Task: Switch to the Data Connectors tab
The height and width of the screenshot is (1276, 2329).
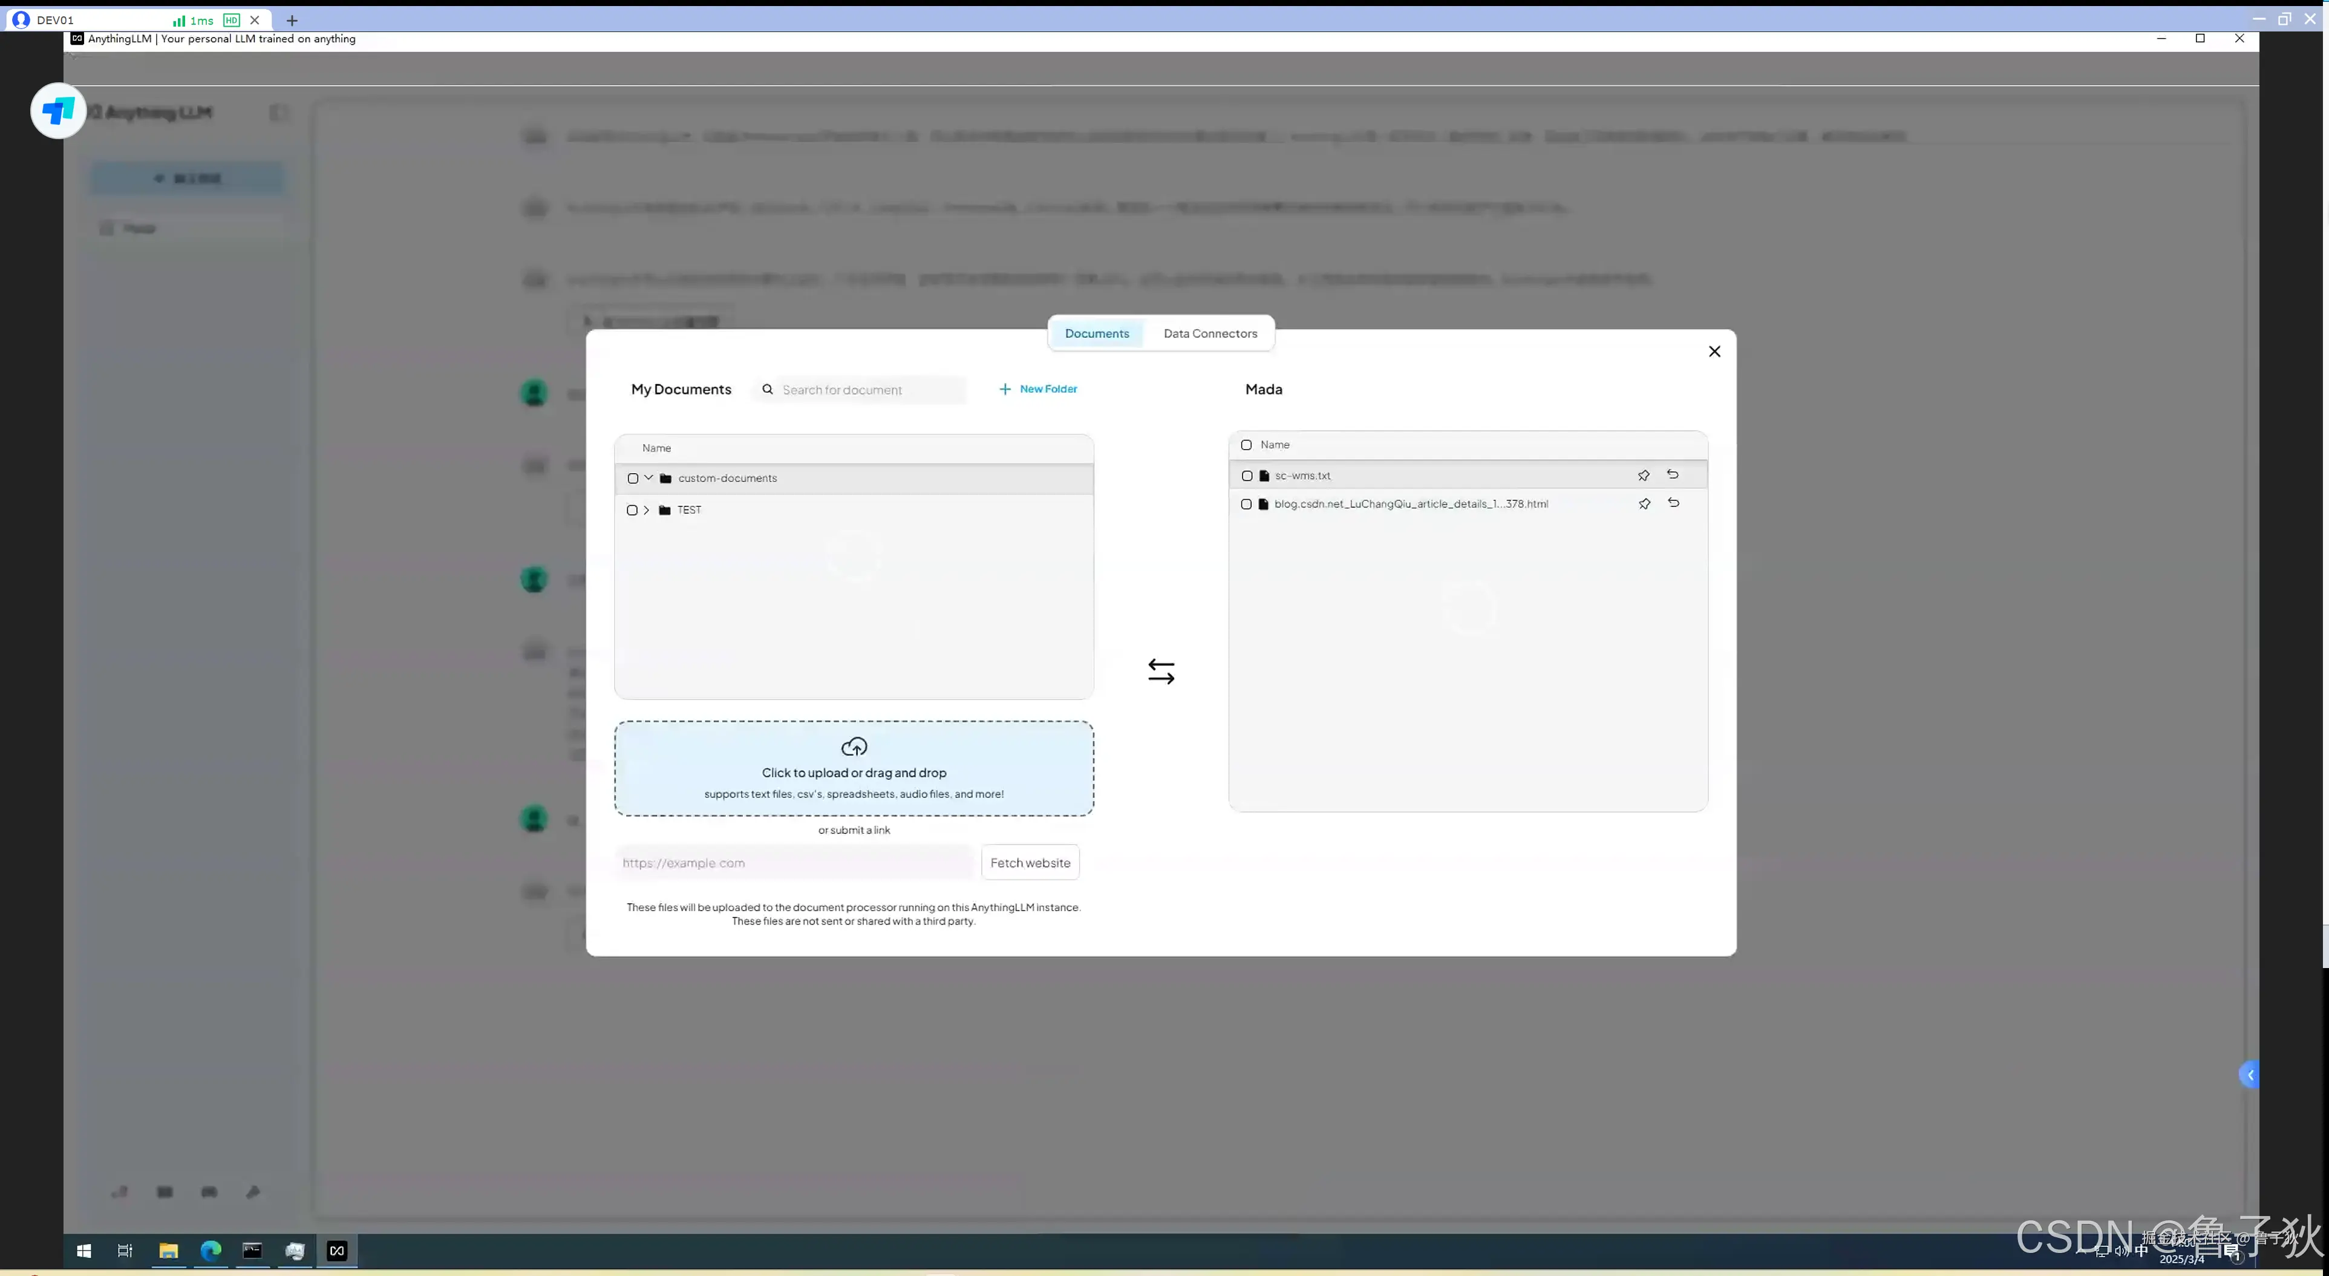Action: click(1210, 334)
